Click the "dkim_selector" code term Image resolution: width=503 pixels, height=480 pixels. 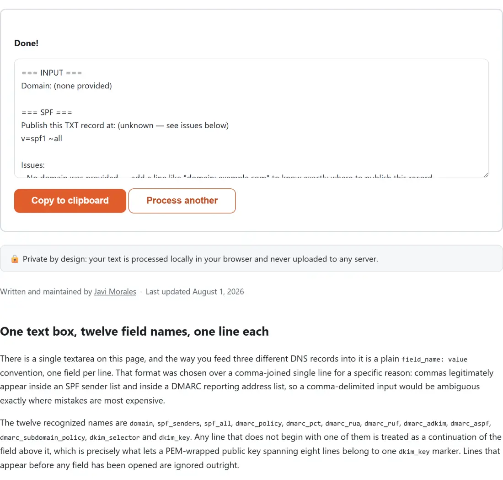[114, 437]
